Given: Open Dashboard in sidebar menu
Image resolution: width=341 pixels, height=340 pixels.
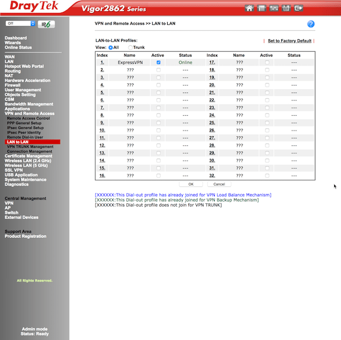Looking at the screenshot, I should (x=16, y=38).
